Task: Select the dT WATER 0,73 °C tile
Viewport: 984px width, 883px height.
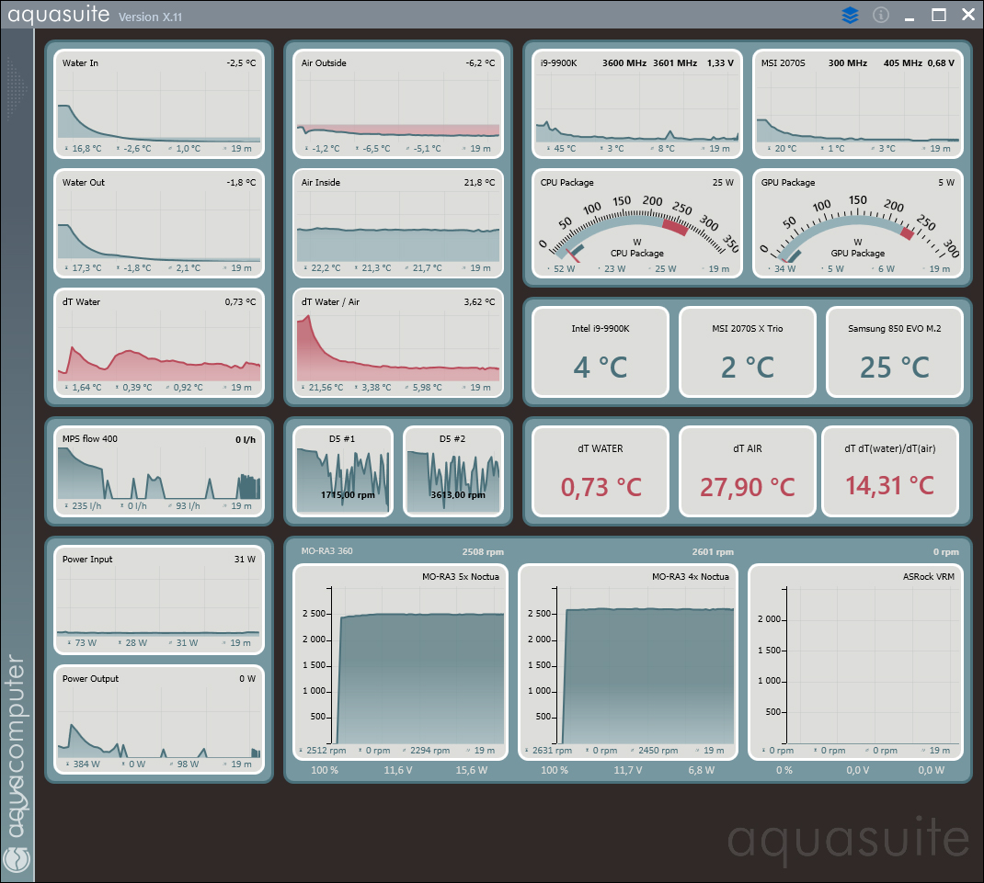Action: (601, 471)
